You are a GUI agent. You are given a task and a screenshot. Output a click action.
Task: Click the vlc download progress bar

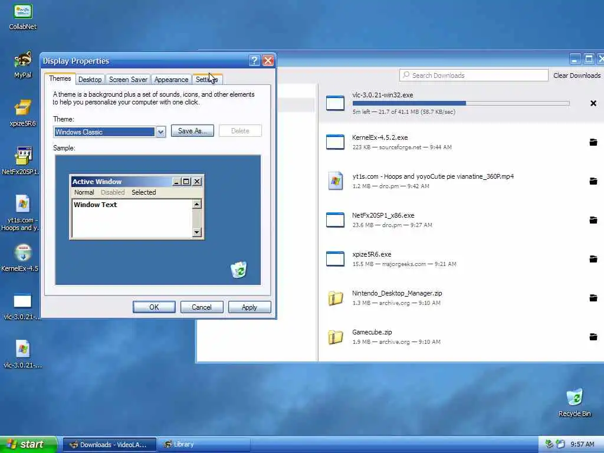point(461,103)
